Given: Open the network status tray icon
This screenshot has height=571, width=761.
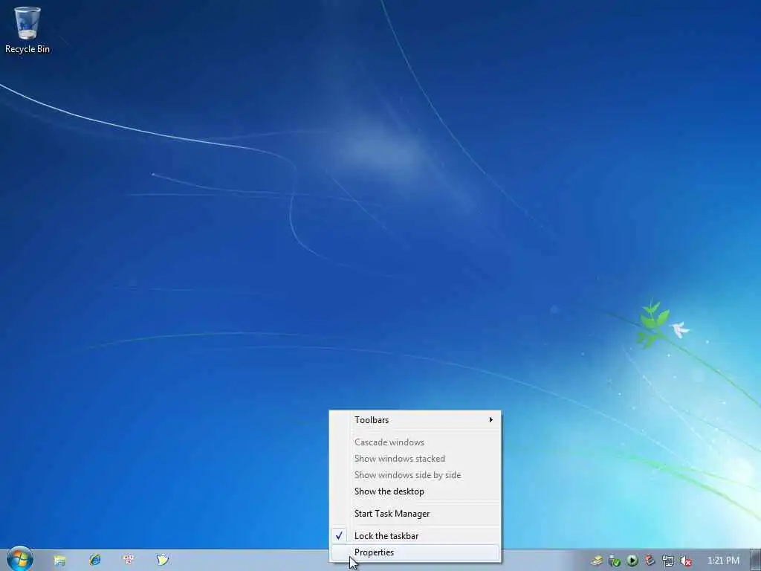Looking at the screenshot, I should pos(668,561).
